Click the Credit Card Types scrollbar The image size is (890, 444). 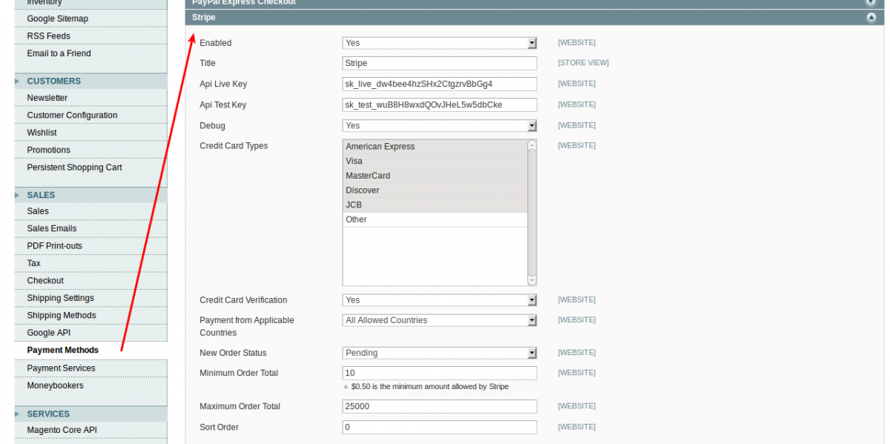pos(532,215)
